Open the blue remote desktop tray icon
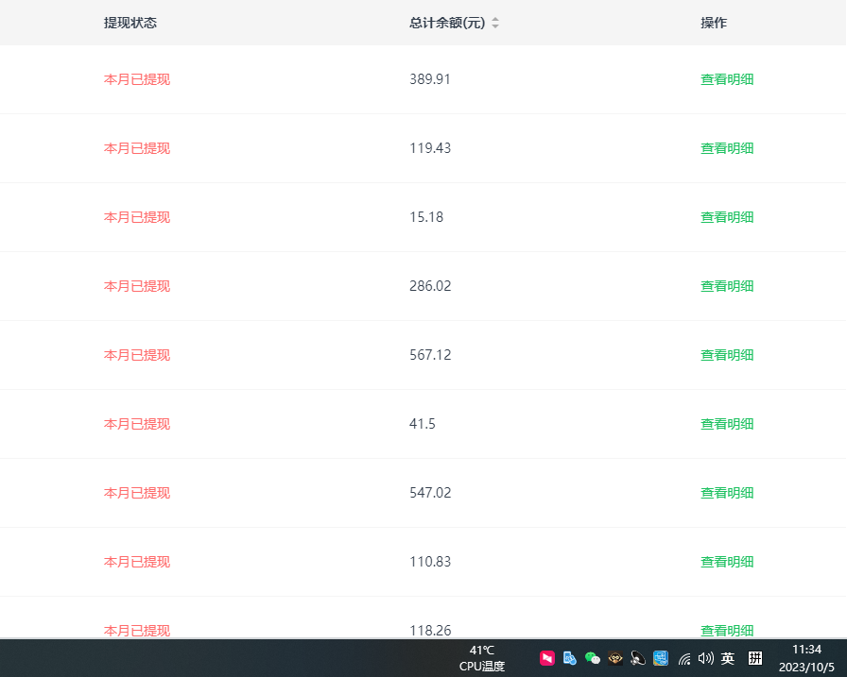The image size is (847, 677). tap(661, 658)
